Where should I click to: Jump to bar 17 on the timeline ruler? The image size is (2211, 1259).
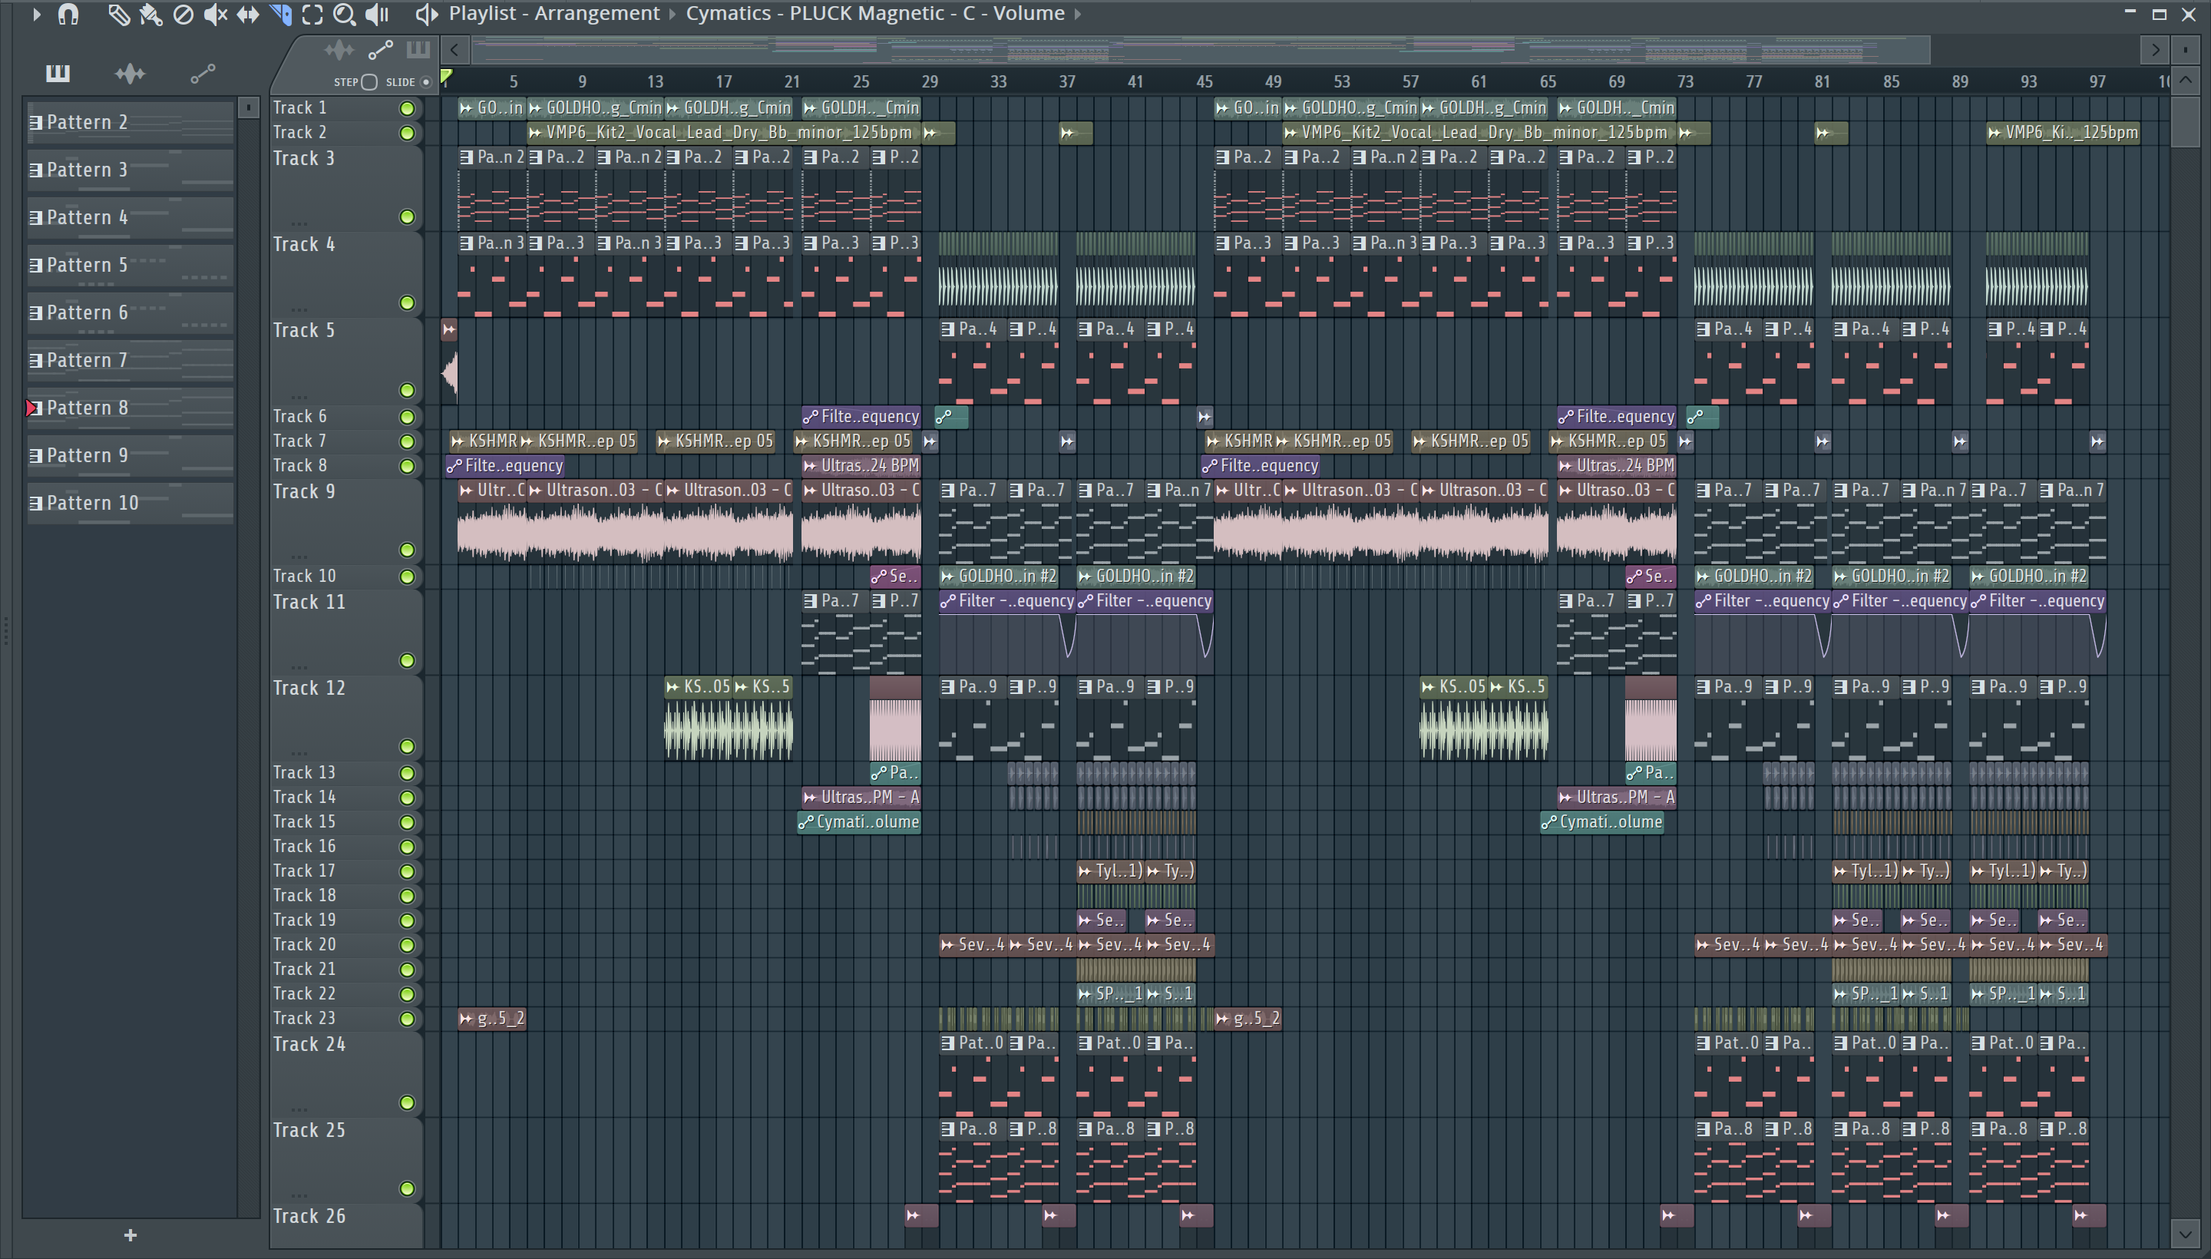pos(724,81)
